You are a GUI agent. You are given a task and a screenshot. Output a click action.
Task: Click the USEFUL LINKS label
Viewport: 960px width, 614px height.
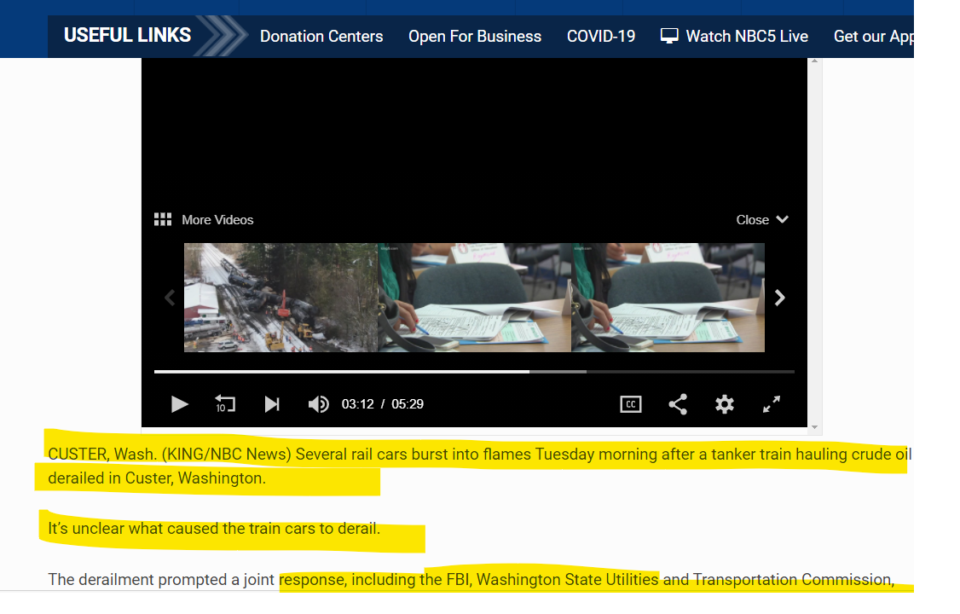[127, 36]
